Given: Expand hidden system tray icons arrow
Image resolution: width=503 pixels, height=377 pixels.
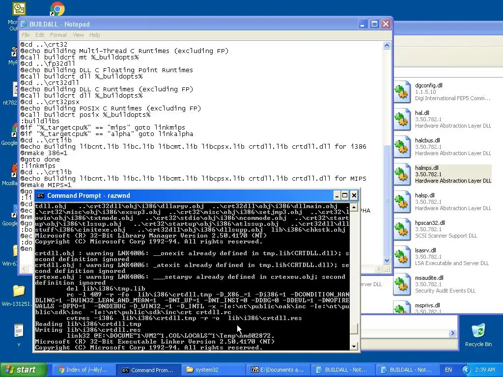Looking at the screenshot, I should click(466, 370).
